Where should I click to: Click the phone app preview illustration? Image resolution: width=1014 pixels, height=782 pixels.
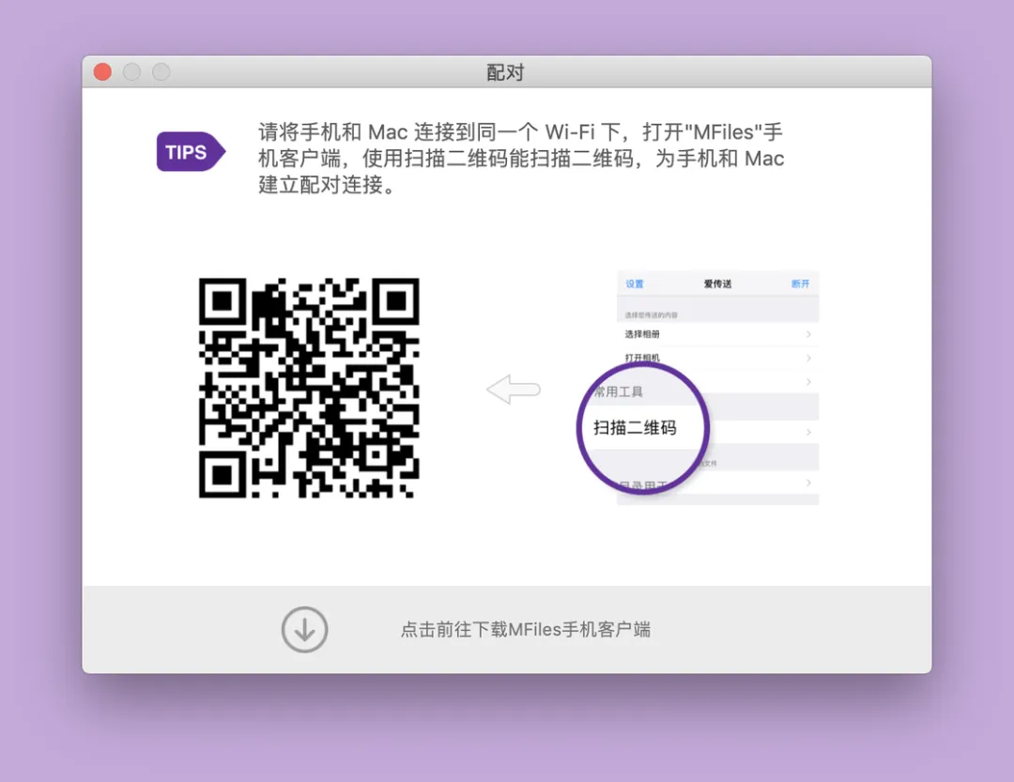(x=698, y=387)
